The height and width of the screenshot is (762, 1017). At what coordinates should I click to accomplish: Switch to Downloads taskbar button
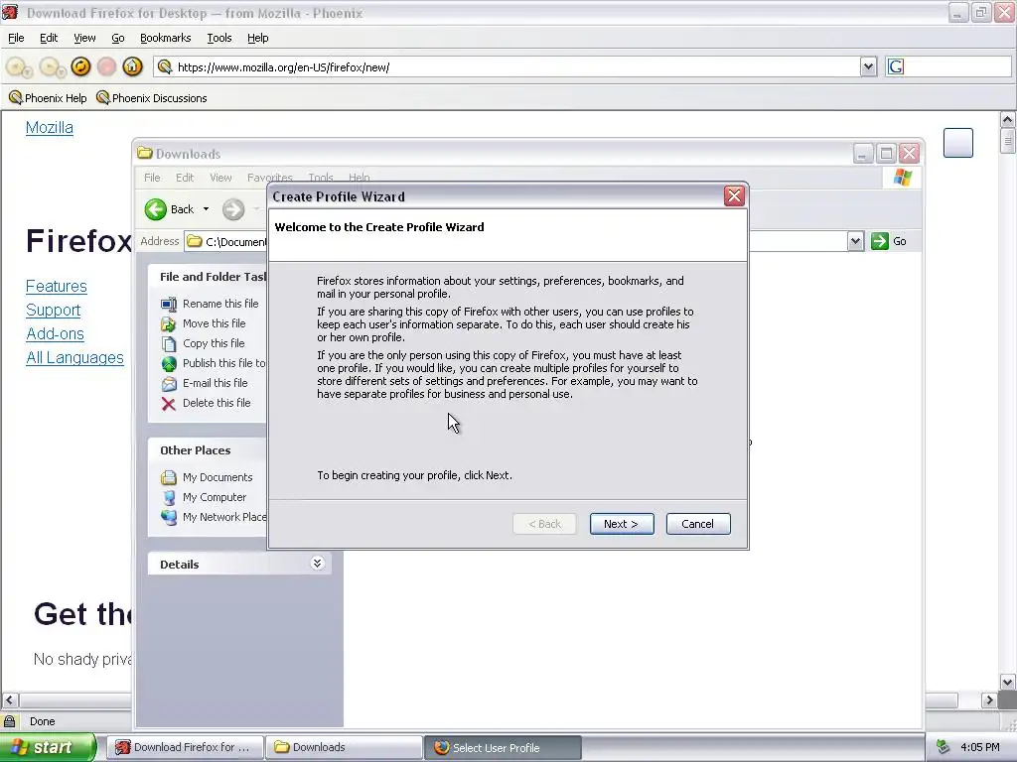point(344,747)
